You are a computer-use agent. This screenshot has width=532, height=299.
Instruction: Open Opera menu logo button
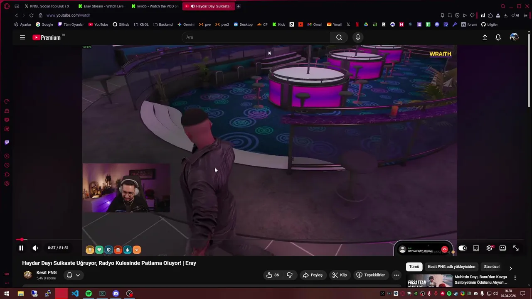[7, 6]
